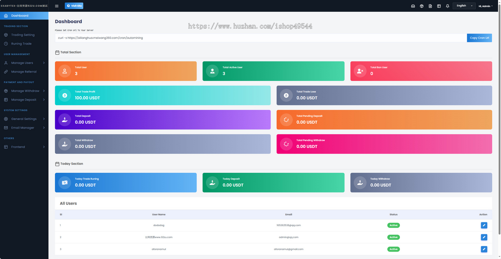Viewport: 501px width, 259px height.
Task: Click the User Name column header
Action: pos(159,214)
